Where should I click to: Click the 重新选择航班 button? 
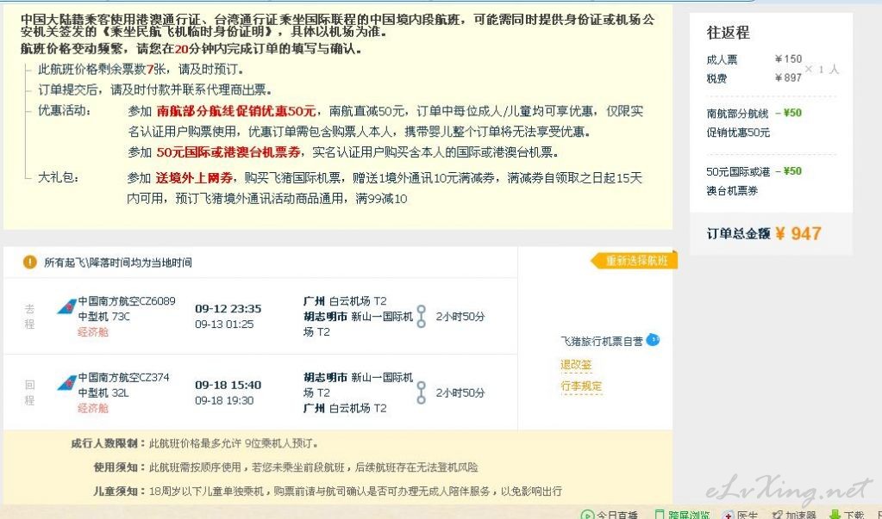point(635,261)
